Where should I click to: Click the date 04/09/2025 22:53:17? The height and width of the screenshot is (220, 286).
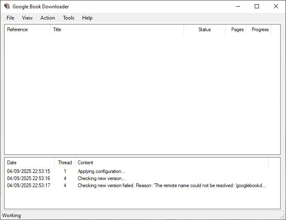click(28, 185)
